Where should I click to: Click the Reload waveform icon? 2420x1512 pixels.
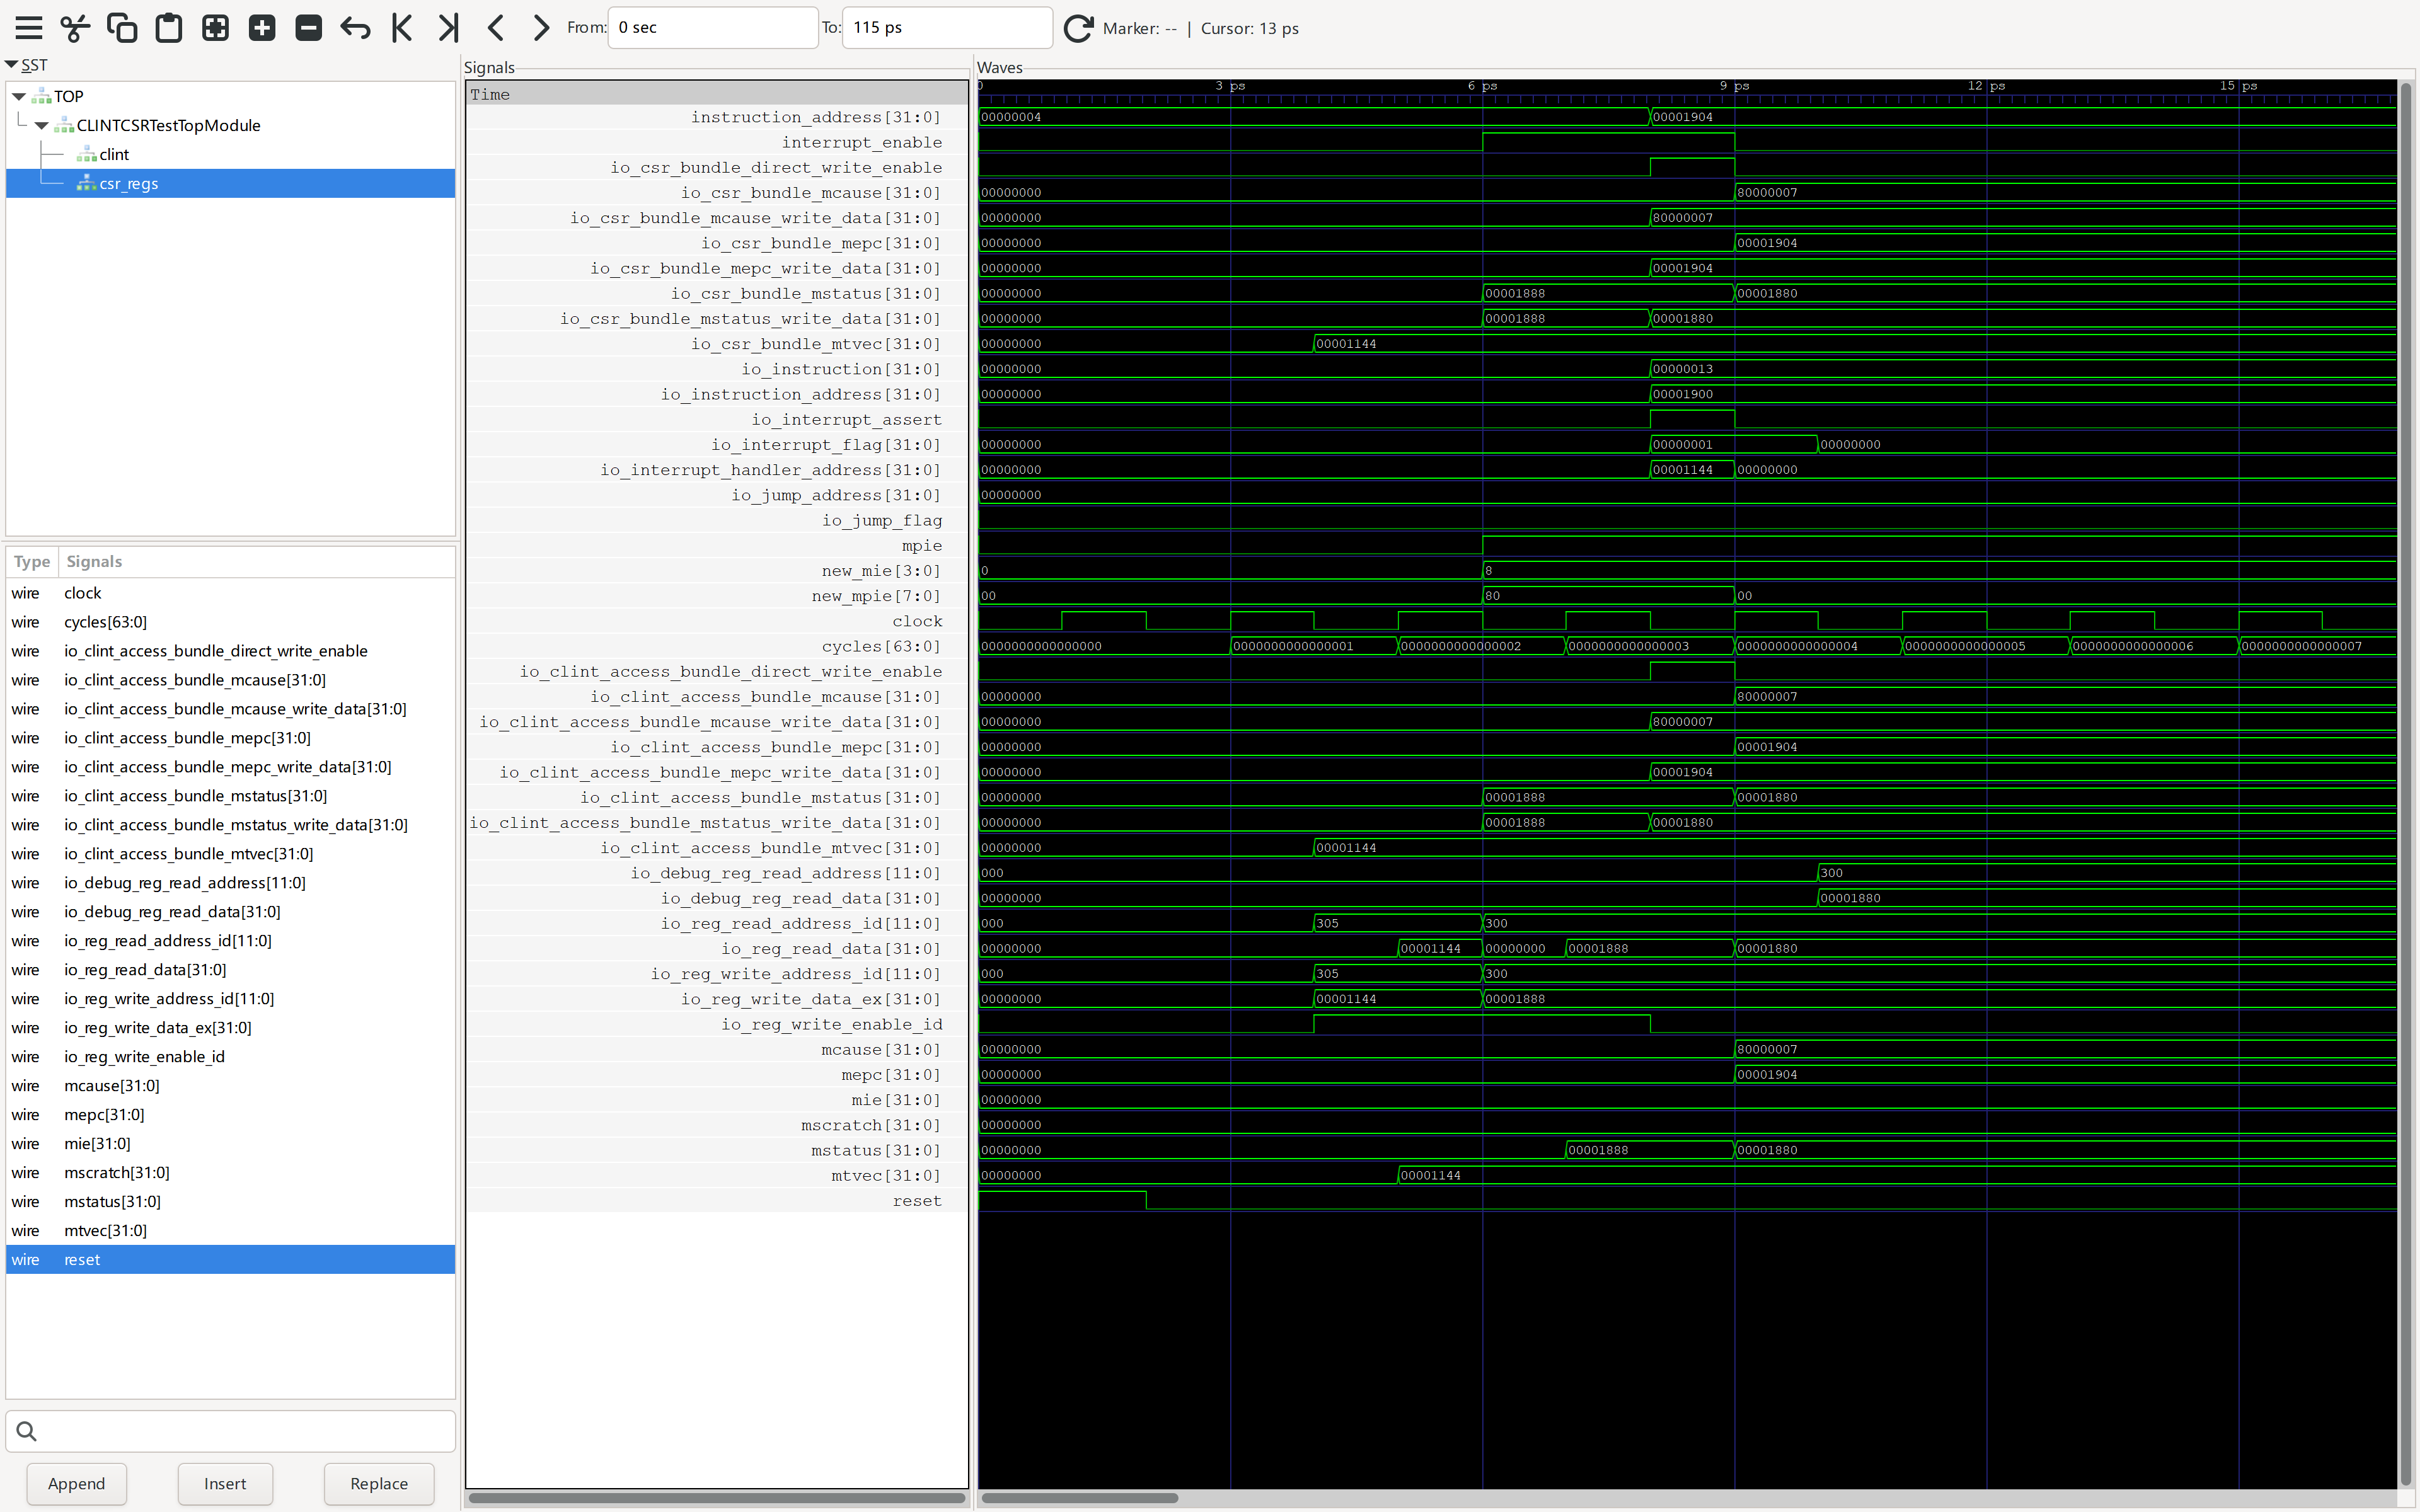1077,28
